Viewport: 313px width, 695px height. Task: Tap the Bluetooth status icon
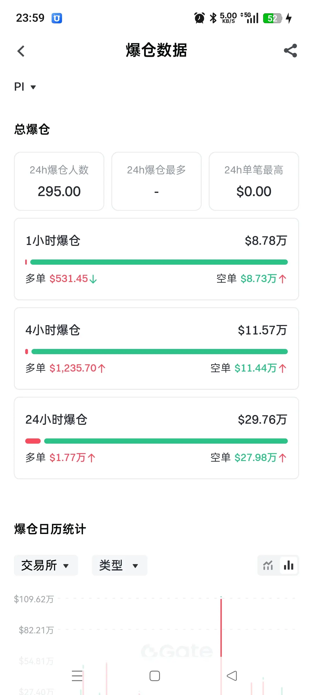point(213,18)
